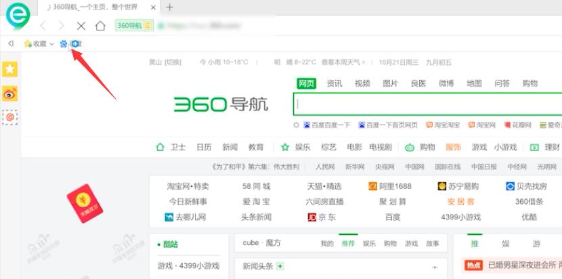Switch cube魔方 to 推荐 tab
562x279 pixels.
tap(348, 244)
